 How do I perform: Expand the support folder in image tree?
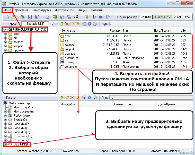tap(5, 46)
